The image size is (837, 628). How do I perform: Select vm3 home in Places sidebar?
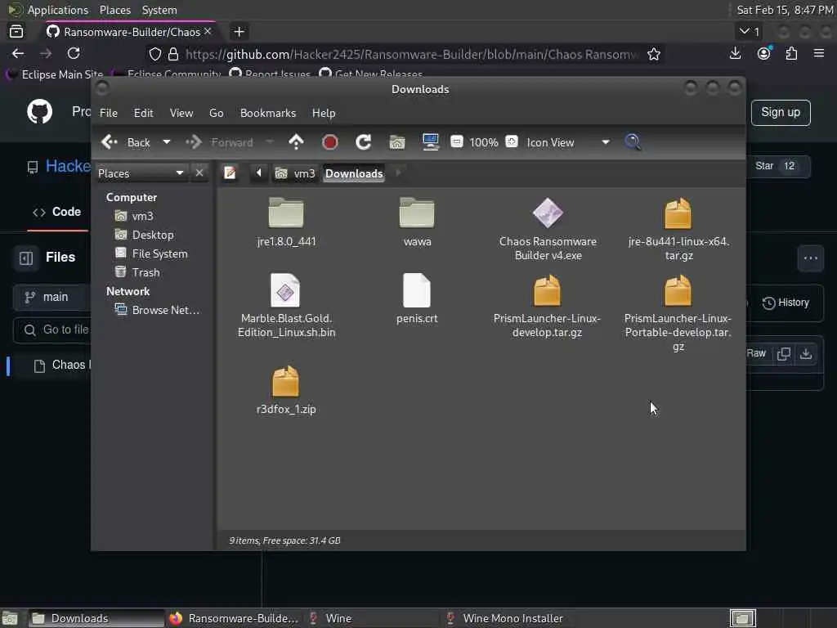click(135, 216)
